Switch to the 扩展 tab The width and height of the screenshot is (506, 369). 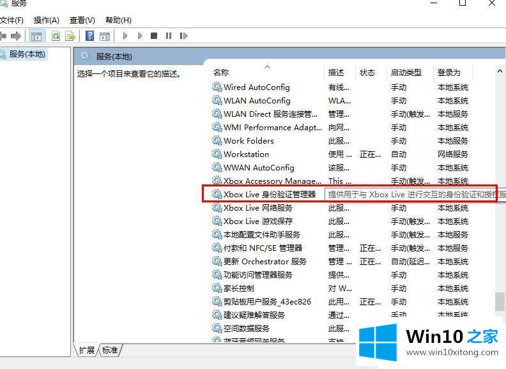(x=87, y=350)
